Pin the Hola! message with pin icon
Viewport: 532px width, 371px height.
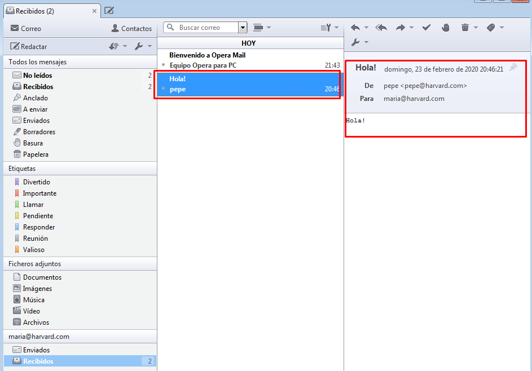tap(513, 68)
